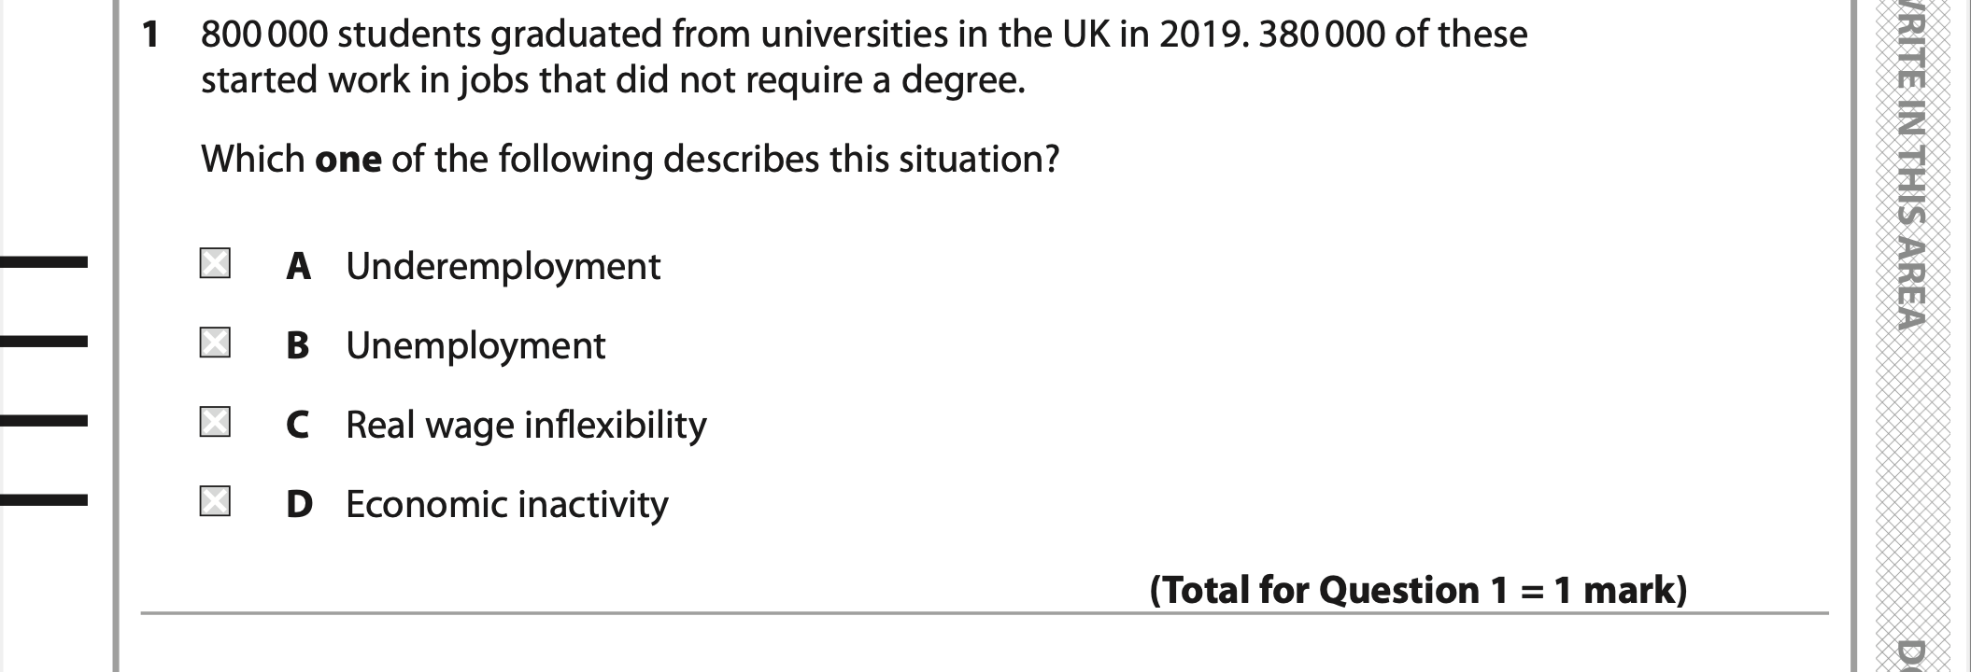This screenshot has height=672, width=1971.
Task: Tick the checkbox for option C
Action: point(215,423)
